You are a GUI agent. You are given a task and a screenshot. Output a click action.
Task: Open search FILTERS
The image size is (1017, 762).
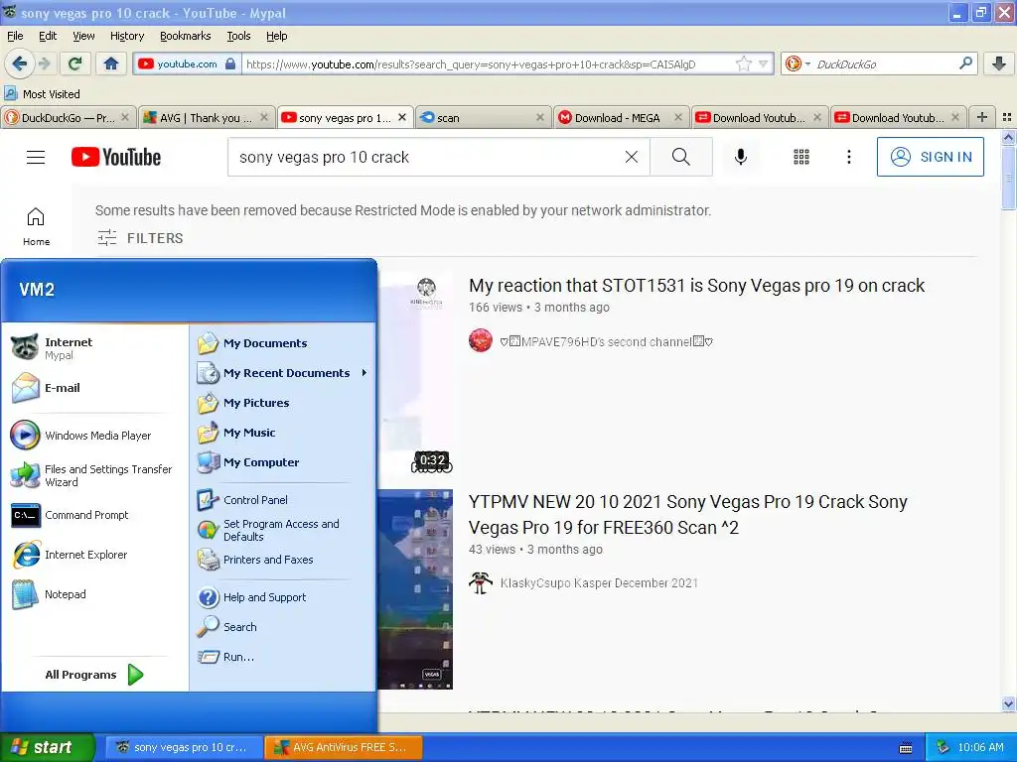pos(140,238)
